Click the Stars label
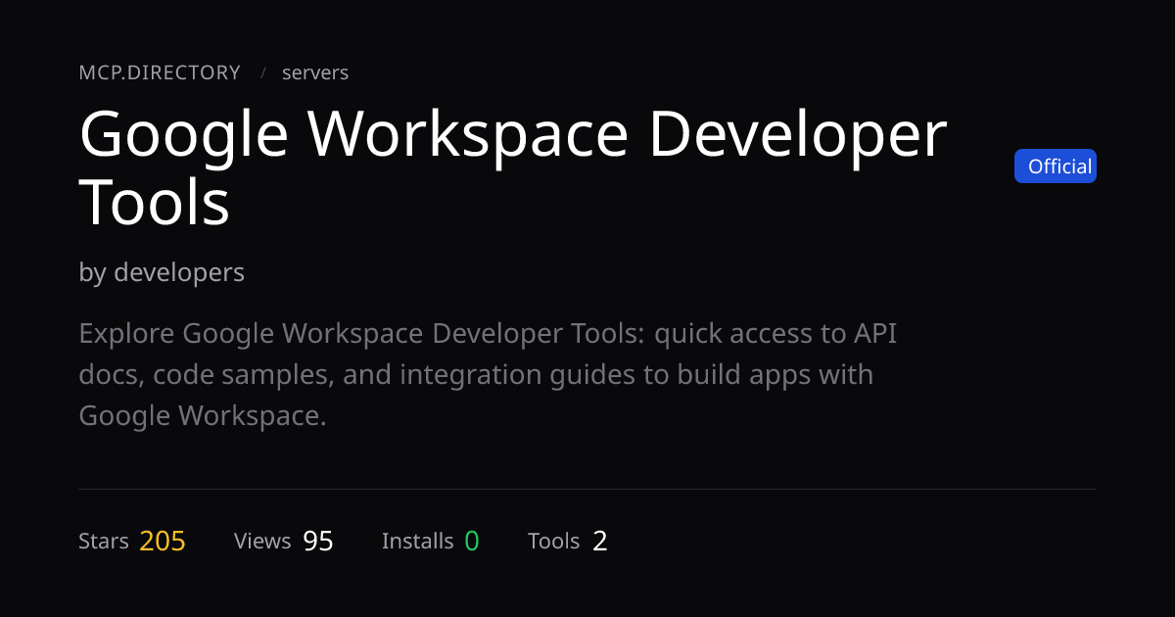 coord(104,541)
